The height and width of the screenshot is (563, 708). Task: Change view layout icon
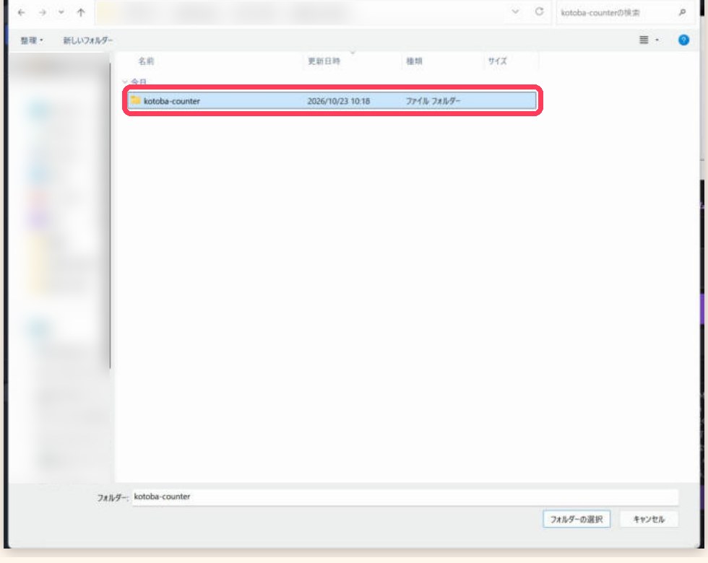(644, 40)
